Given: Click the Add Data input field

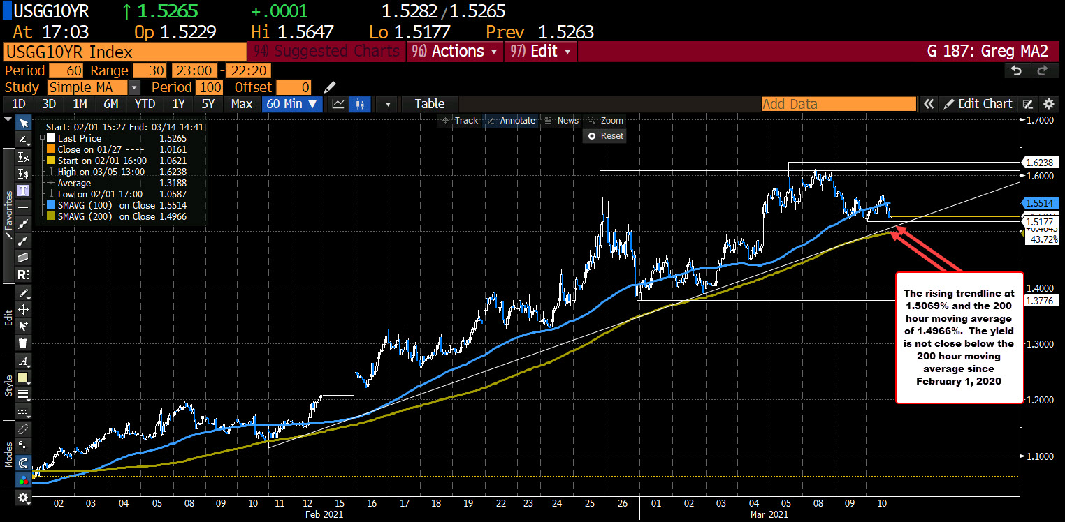Looking at the screenshot, I should tap(838, 104).
